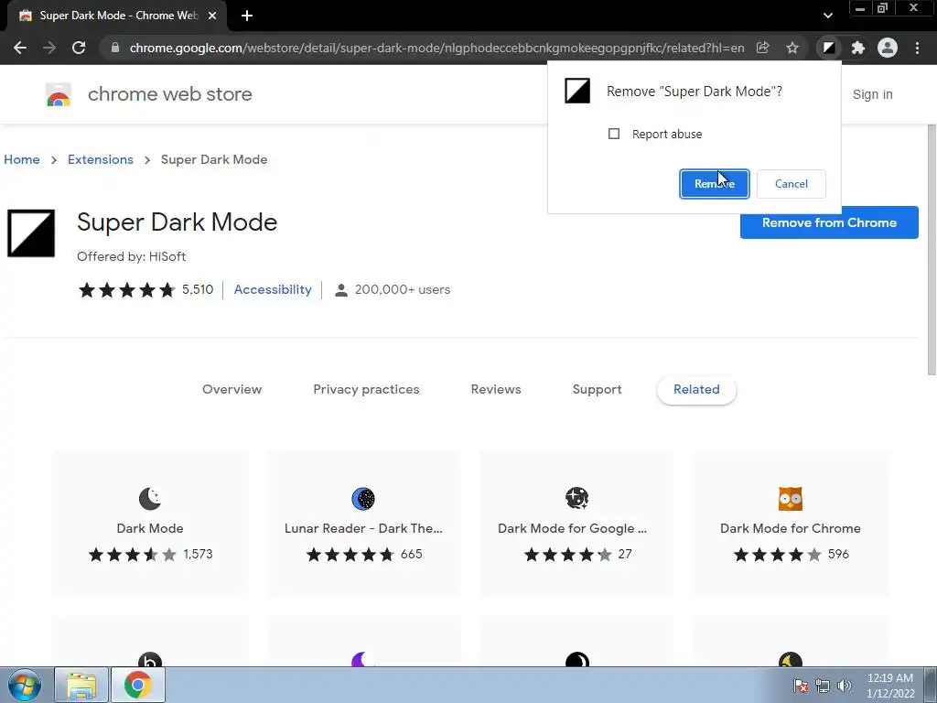The height and width of the screenshot is (703, 937).
Task: Click the browser forward arrow
Action: pos(49,48)
